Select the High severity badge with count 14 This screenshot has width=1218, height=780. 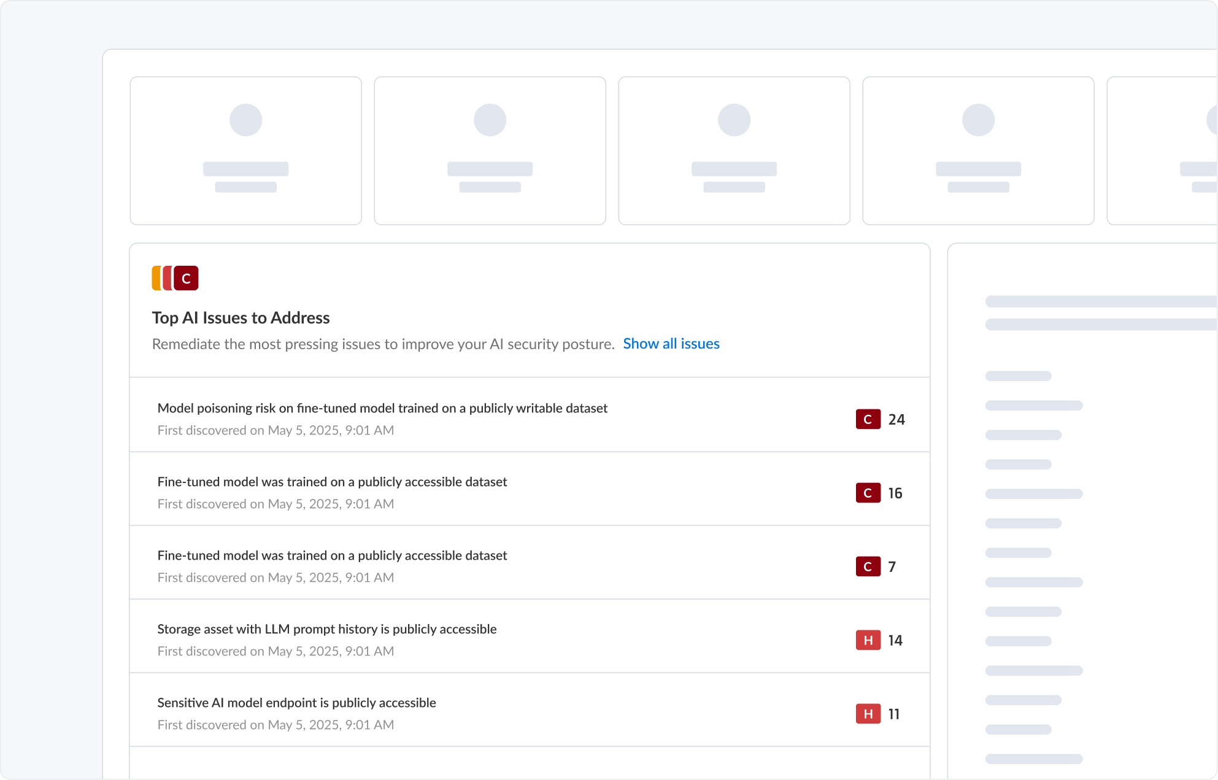(867, 640)
